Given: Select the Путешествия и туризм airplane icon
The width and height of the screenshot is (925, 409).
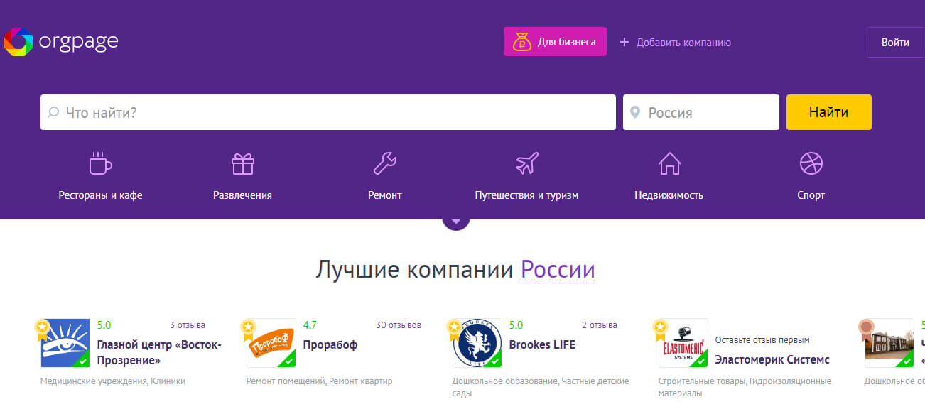Looking at the screenshot, I should tap(526, 164).
